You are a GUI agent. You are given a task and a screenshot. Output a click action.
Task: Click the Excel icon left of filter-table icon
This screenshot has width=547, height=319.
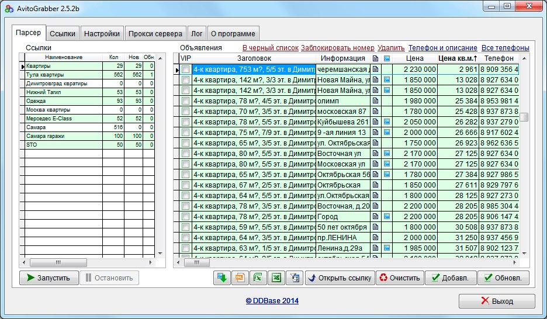(x=276, y=278)
